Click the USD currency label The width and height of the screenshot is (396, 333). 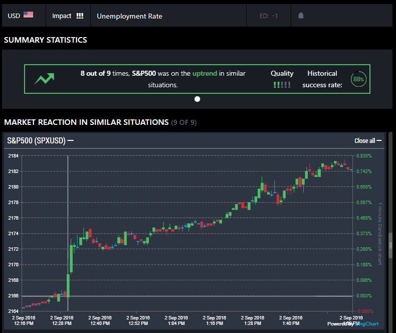point(14,16)
